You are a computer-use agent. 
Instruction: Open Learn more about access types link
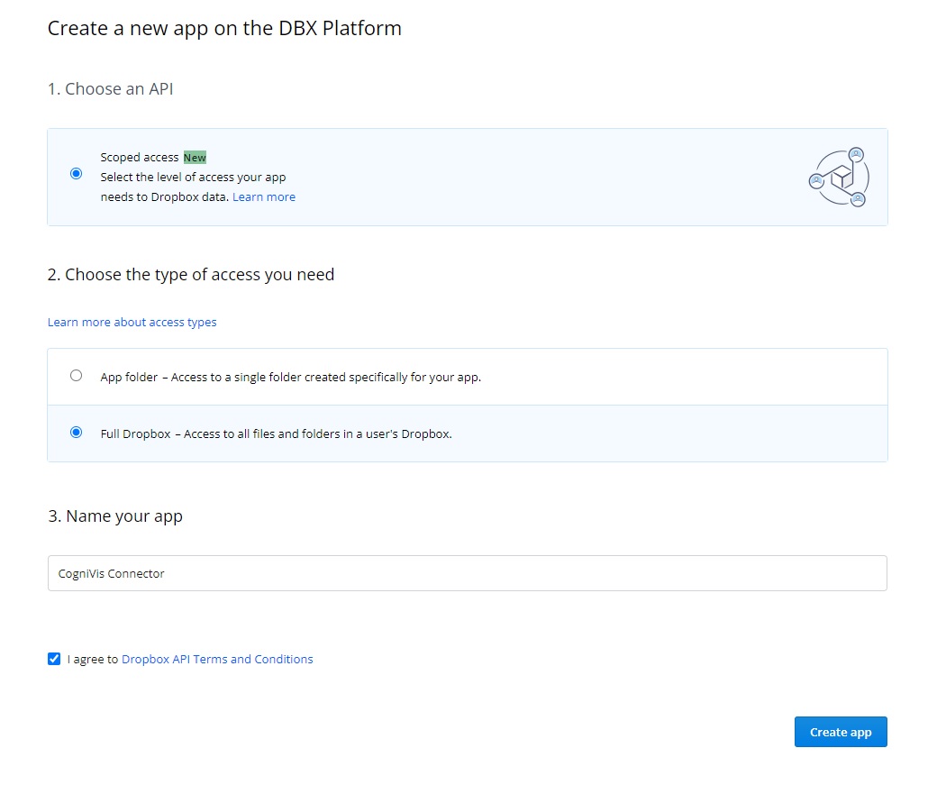click(132, 322)
